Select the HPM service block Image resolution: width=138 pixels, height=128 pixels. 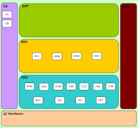[76, 56]
